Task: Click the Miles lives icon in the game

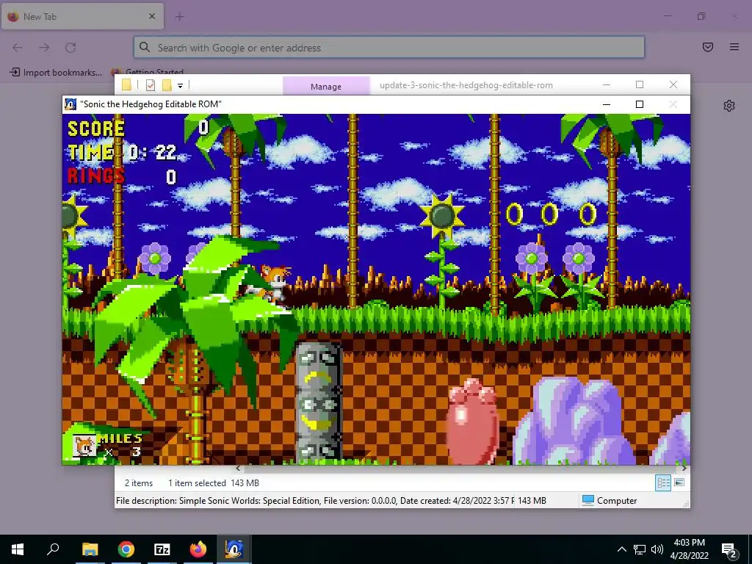Action: (x=84, y=446)
